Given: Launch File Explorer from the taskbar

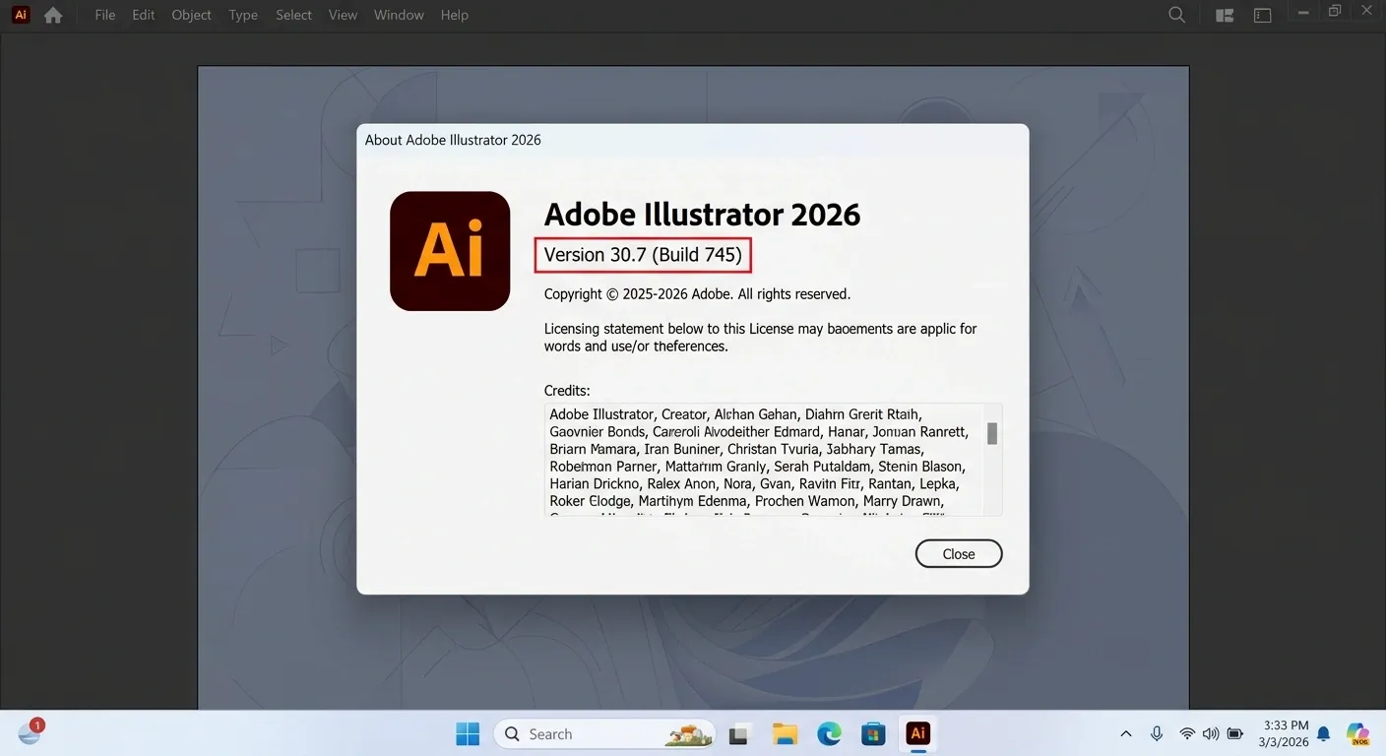Looking at the screenshot, I should click(x=785, y=733).
